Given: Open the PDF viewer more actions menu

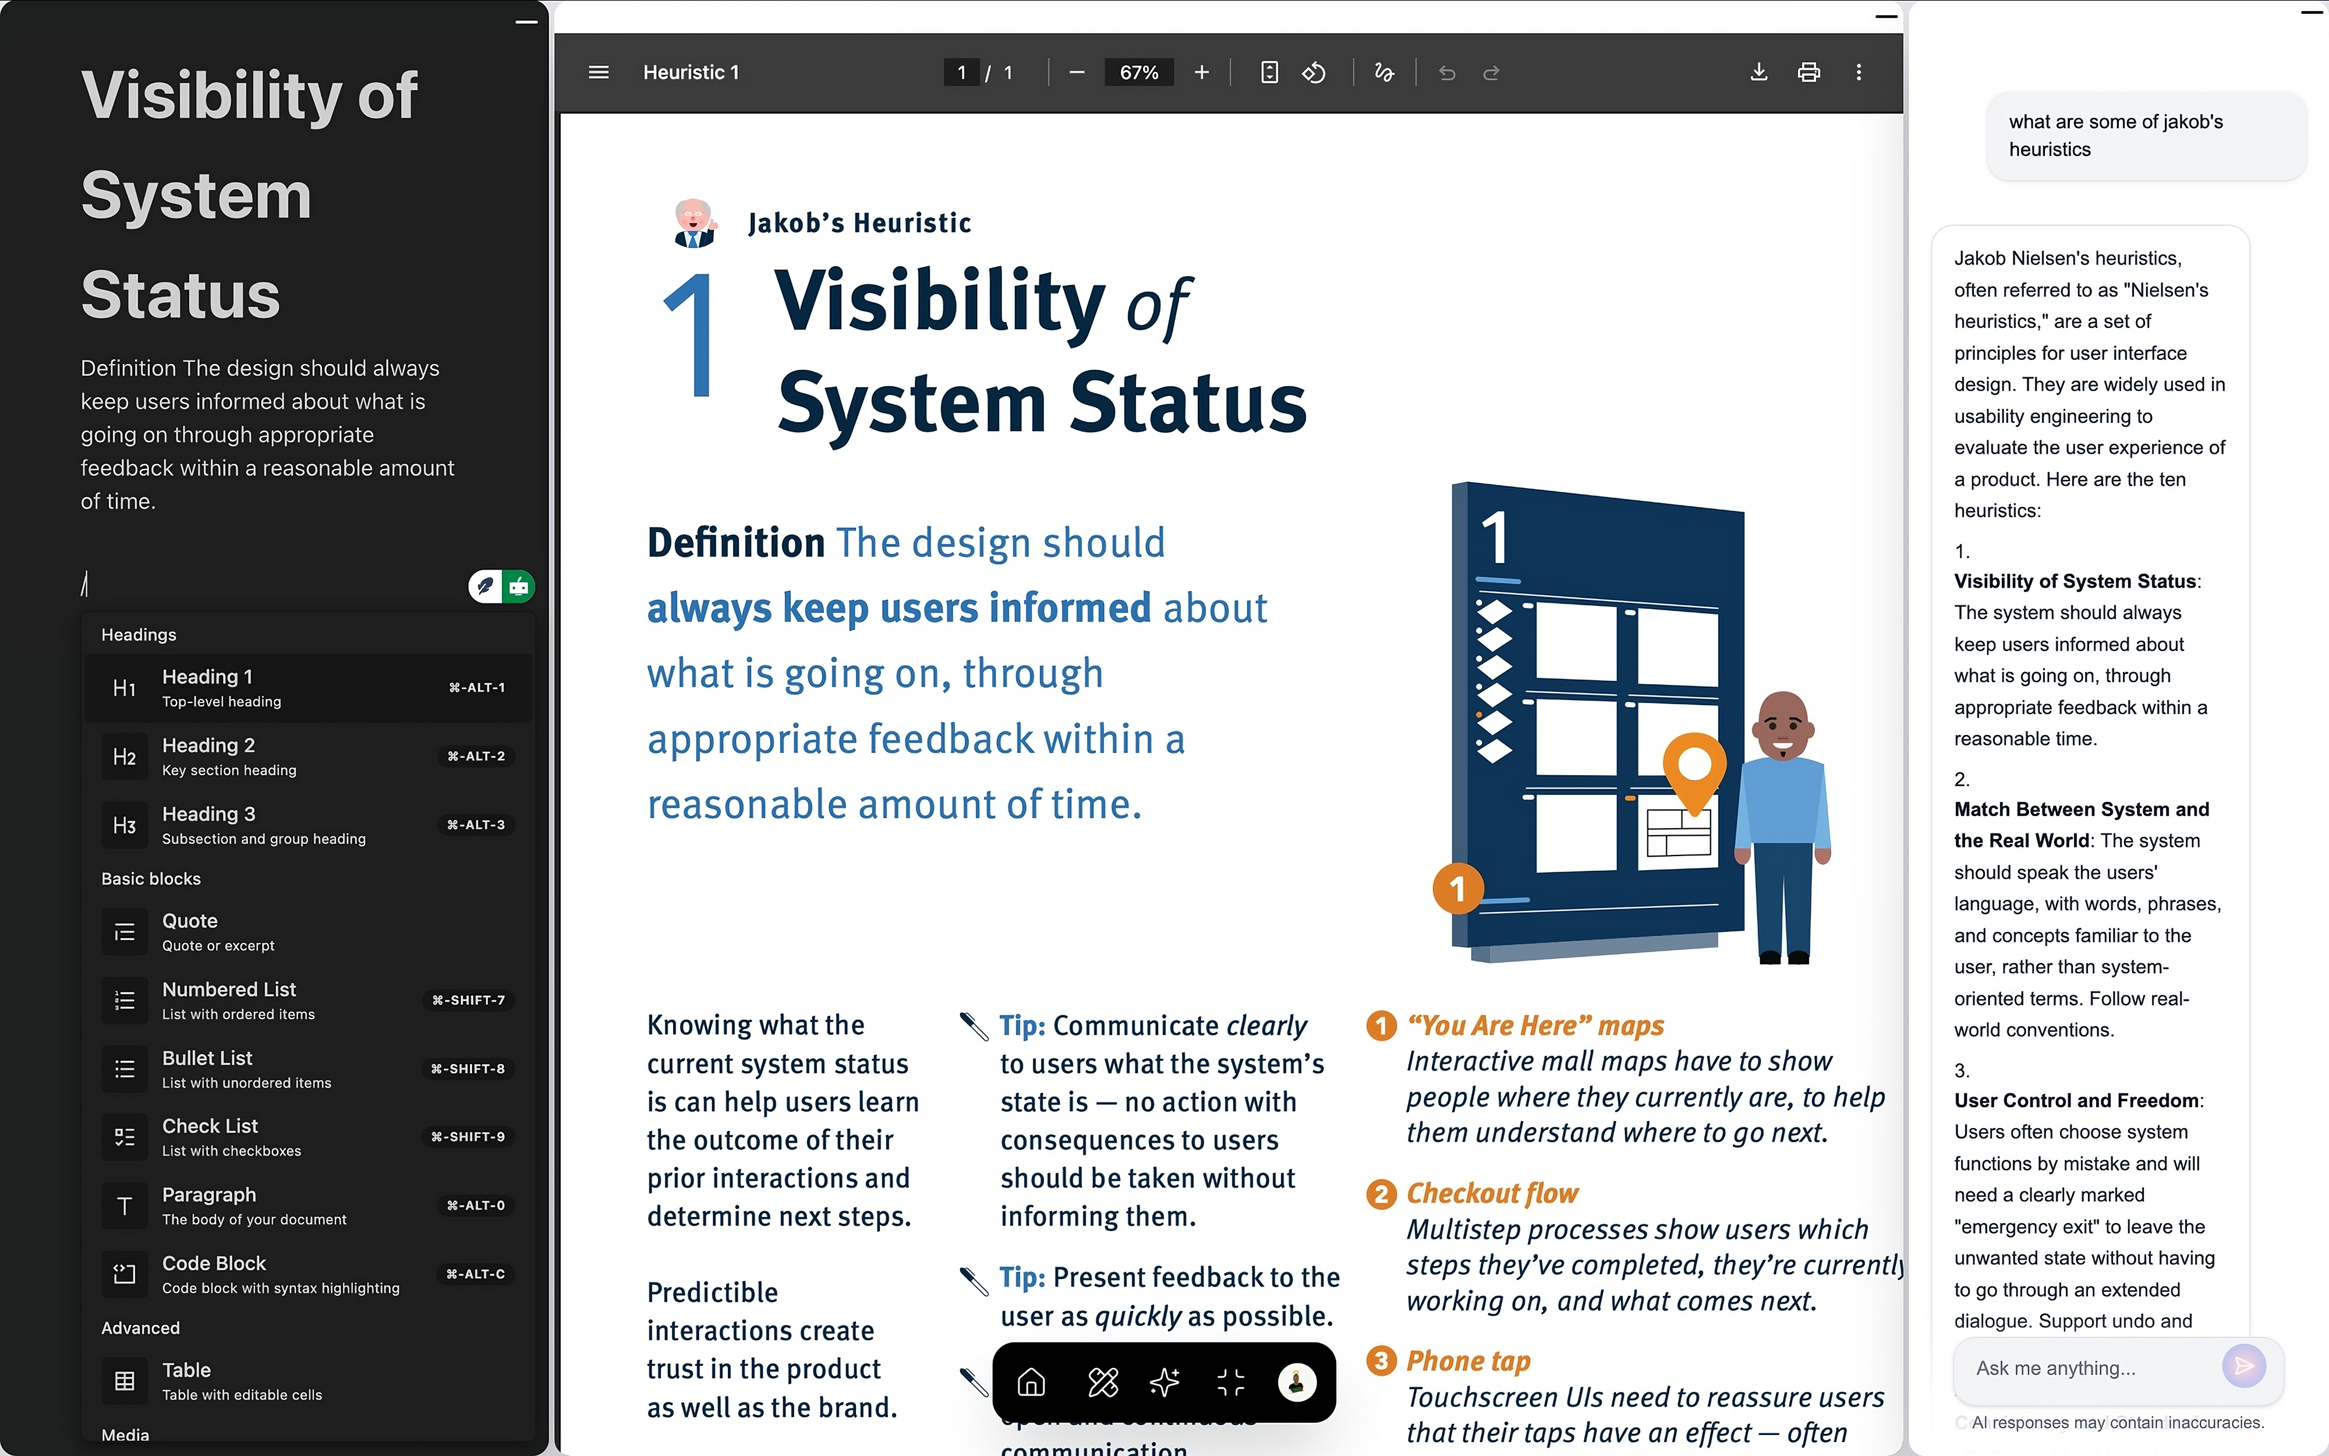Looking at the screenshot, I should tap(1859, 72).
